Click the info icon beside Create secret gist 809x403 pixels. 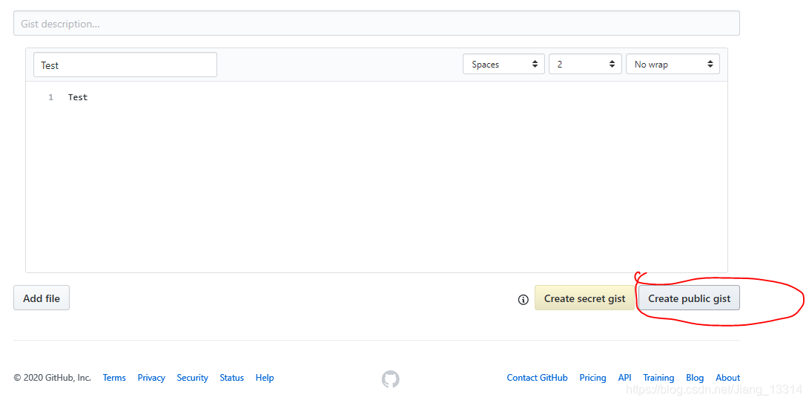[x=524, y=300]
